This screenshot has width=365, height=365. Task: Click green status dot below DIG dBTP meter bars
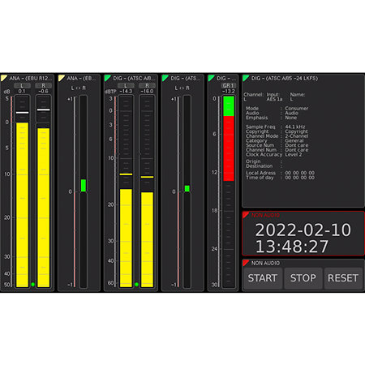click(x=136, y=285)
